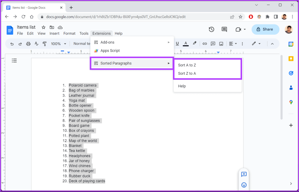Open Google Keep in the side panel
299x192 pixels.
coord(291,59)
